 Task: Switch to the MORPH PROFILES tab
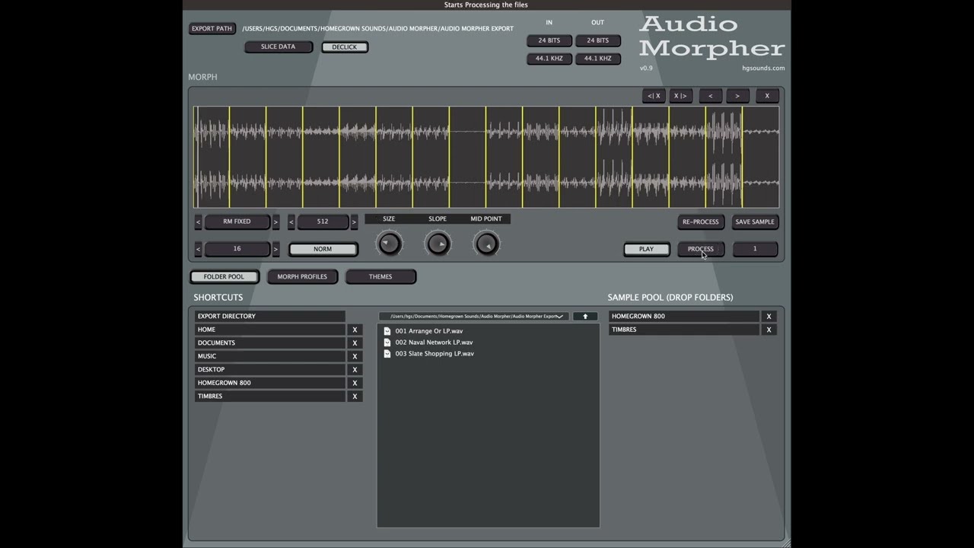302,277
